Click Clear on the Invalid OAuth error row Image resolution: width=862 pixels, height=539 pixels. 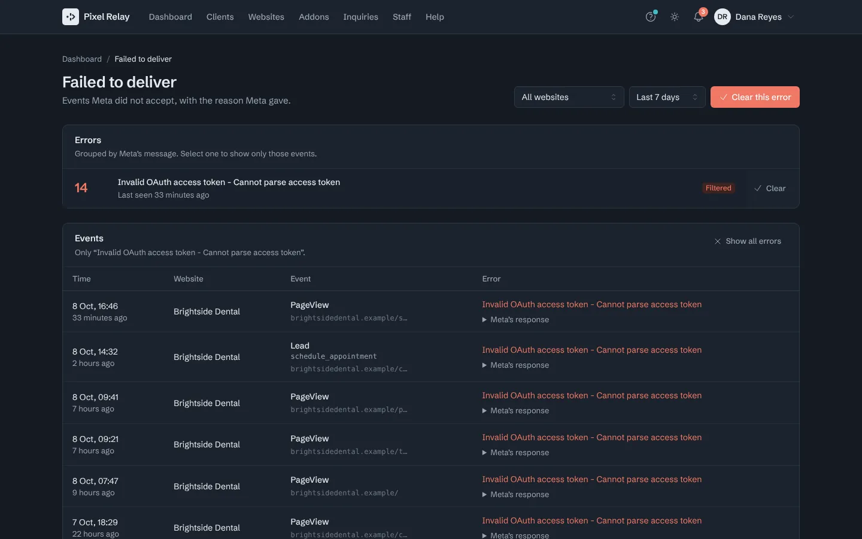click(x=770, y=188)
